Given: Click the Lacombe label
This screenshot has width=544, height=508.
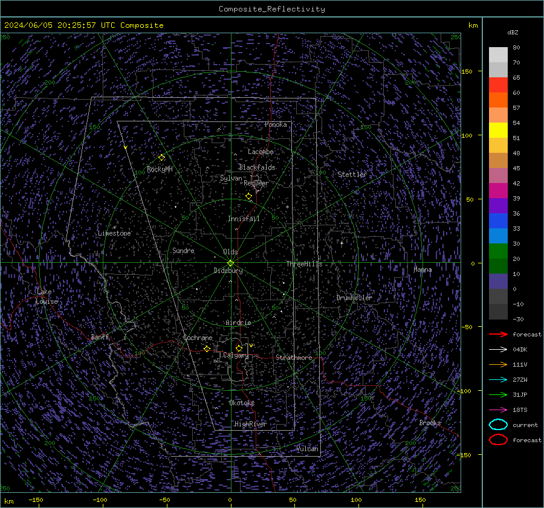Looking at the screenshot, I should click(261, 152).
